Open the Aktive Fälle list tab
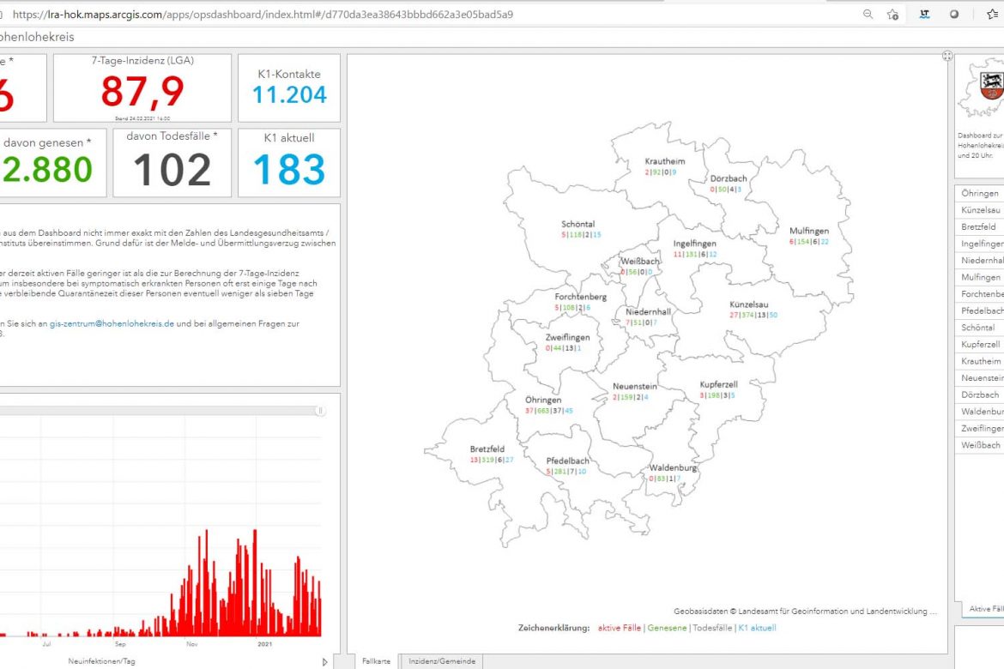 pyautogui.click(x=985, y=609)
